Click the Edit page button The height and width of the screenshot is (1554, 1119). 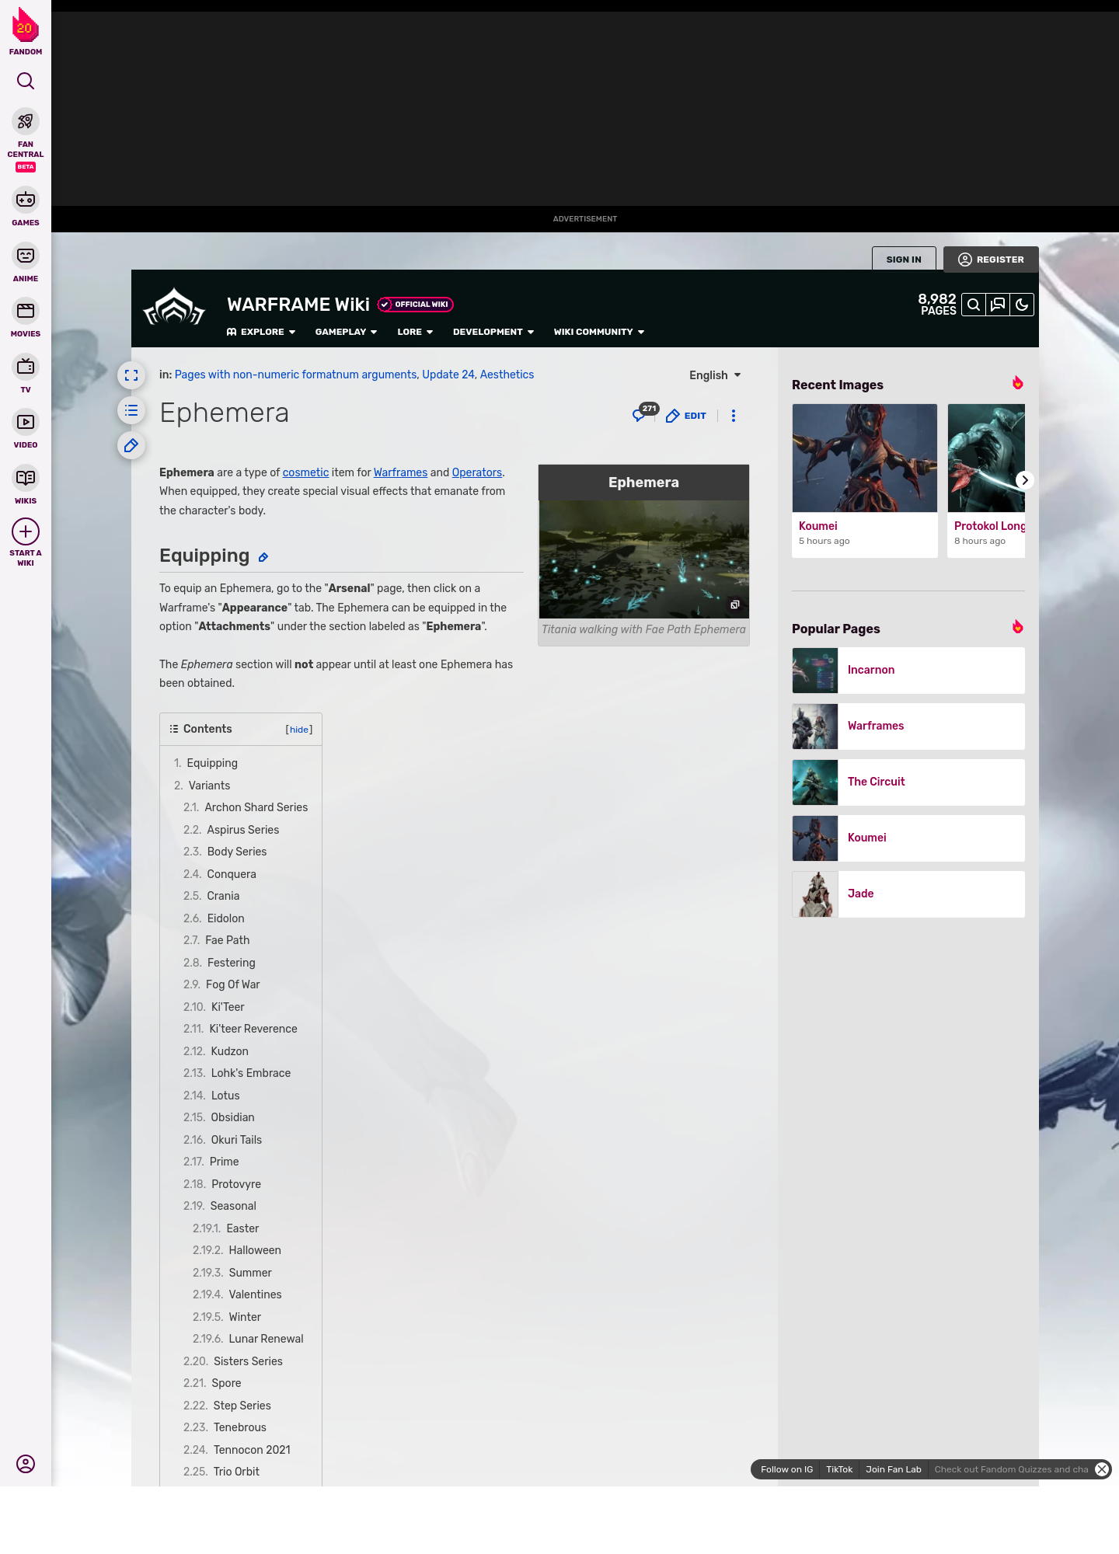(x=686, y=416)
